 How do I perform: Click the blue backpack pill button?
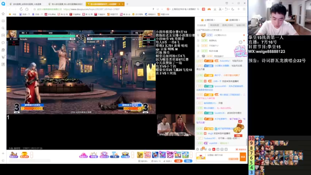point(188,161)
